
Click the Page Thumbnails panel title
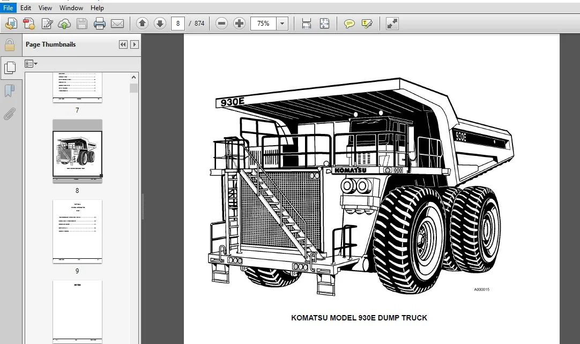(51, 44)
